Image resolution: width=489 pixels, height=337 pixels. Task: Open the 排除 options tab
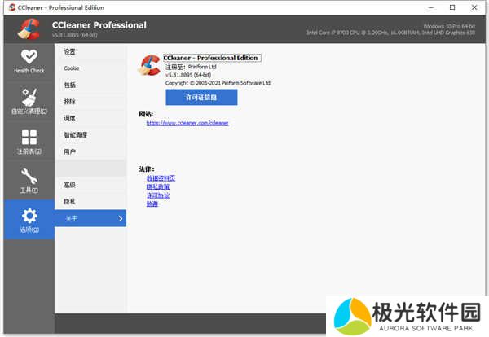[x=70, y=102]
